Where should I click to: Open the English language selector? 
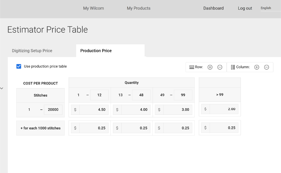pyautogui.click(x=266, y=8)
